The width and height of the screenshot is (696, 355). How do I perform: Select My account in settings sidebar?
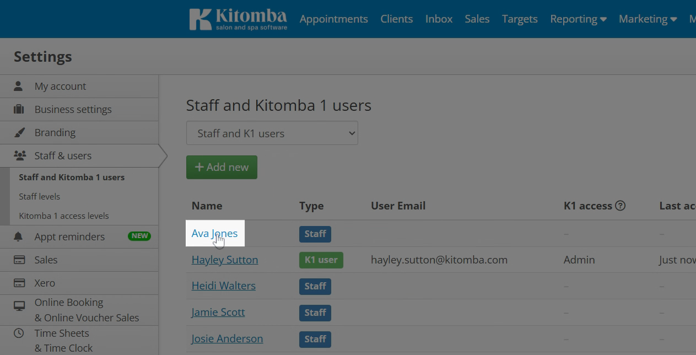79,86
